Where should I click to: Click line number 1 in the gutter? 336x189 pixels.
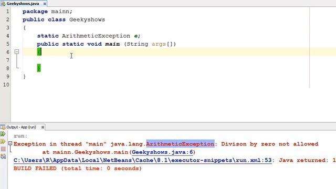tap(7, 12)
